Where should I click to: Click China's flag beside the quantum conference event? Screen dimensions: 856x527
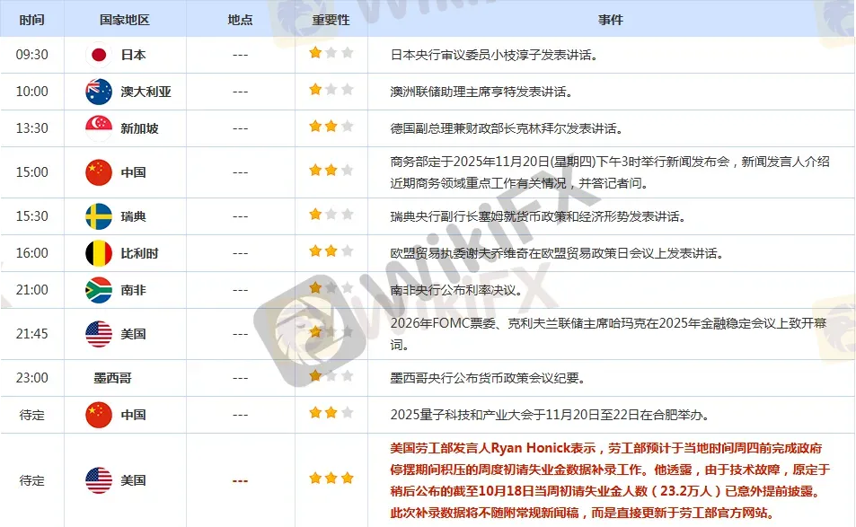coord(98,415)
